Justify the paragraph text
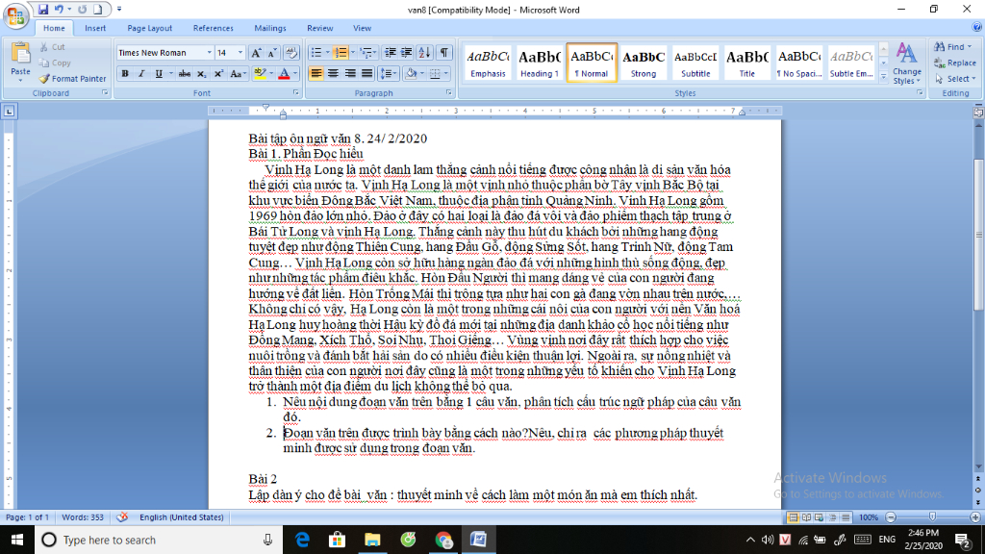The width and height of the screenshot is (985, 554). 366,73
